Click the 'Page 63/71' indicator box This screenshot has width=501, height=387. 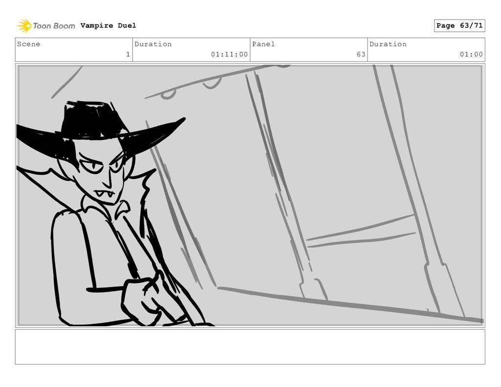click(459, 25)
